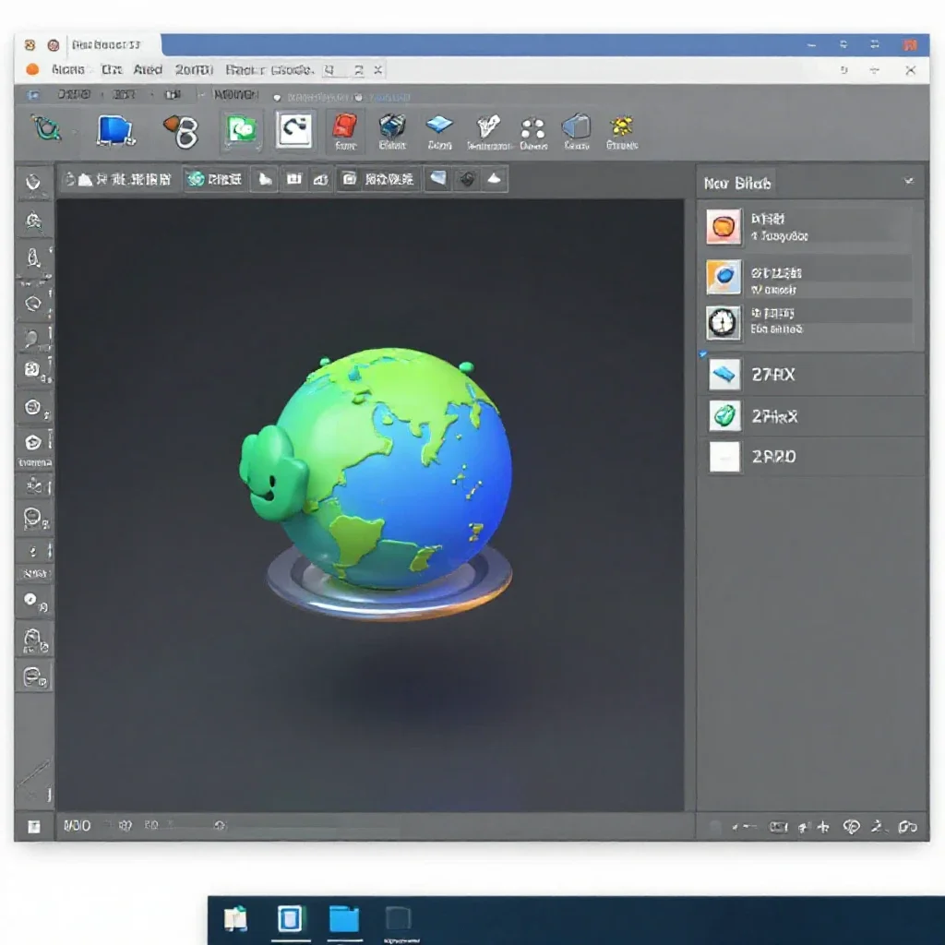Toggle the dark sphere shading icon in viewport header

(467, 179)
